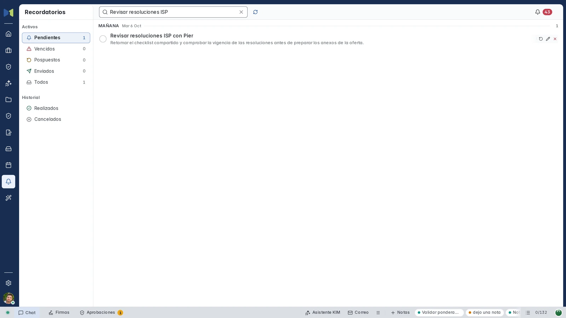Open notifications bell with 43 badge

pos(543,12)
